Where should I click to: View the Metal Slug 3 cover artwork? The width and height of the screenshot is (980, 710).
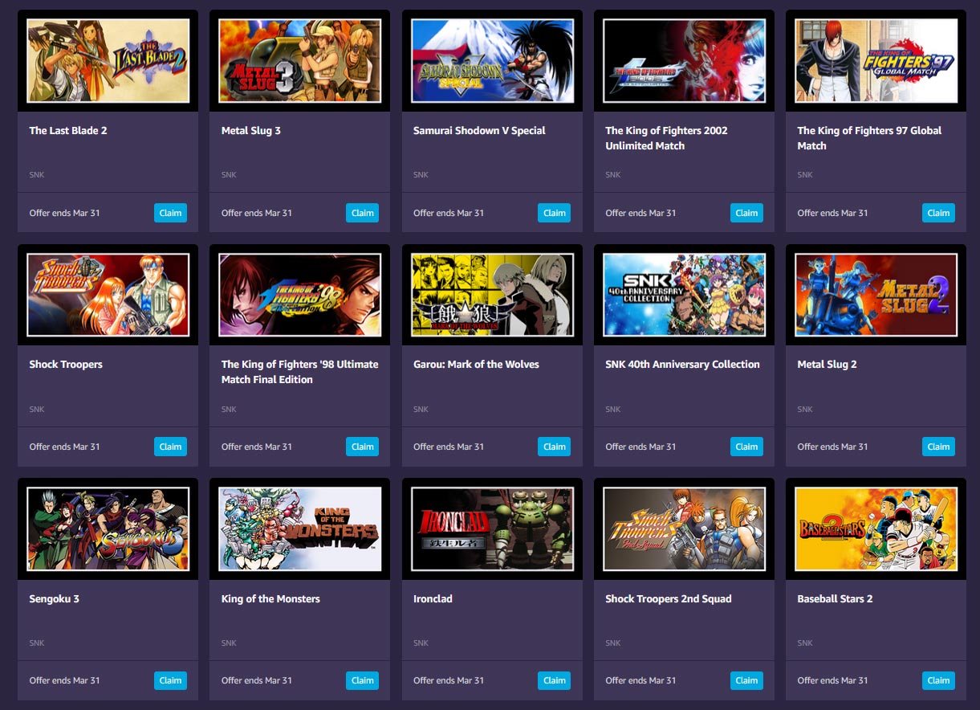point(299,60)
